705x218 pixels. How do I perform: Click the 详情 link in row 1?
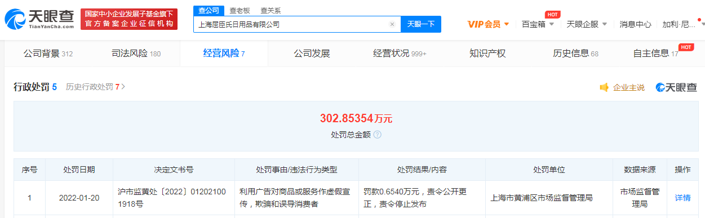(682, 198)
